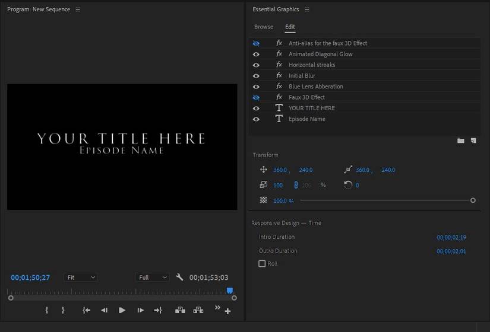490x332 pixels.
Task: Click the text T icon of Episode Name
Action: (279, 119)
